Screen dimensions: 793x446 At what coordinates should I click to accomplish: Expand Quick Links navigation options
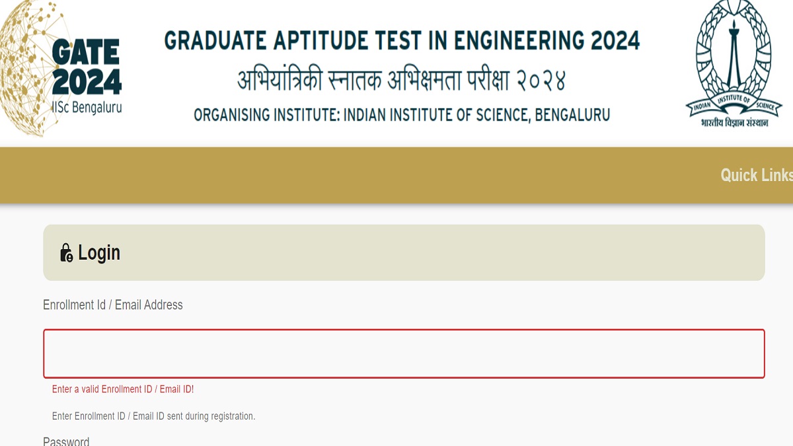[756, 175]
